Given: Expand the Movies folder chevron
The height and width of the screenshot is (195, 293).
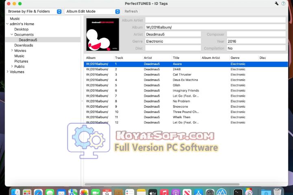Looking at the screenshot, I should [x=12, y=50].
